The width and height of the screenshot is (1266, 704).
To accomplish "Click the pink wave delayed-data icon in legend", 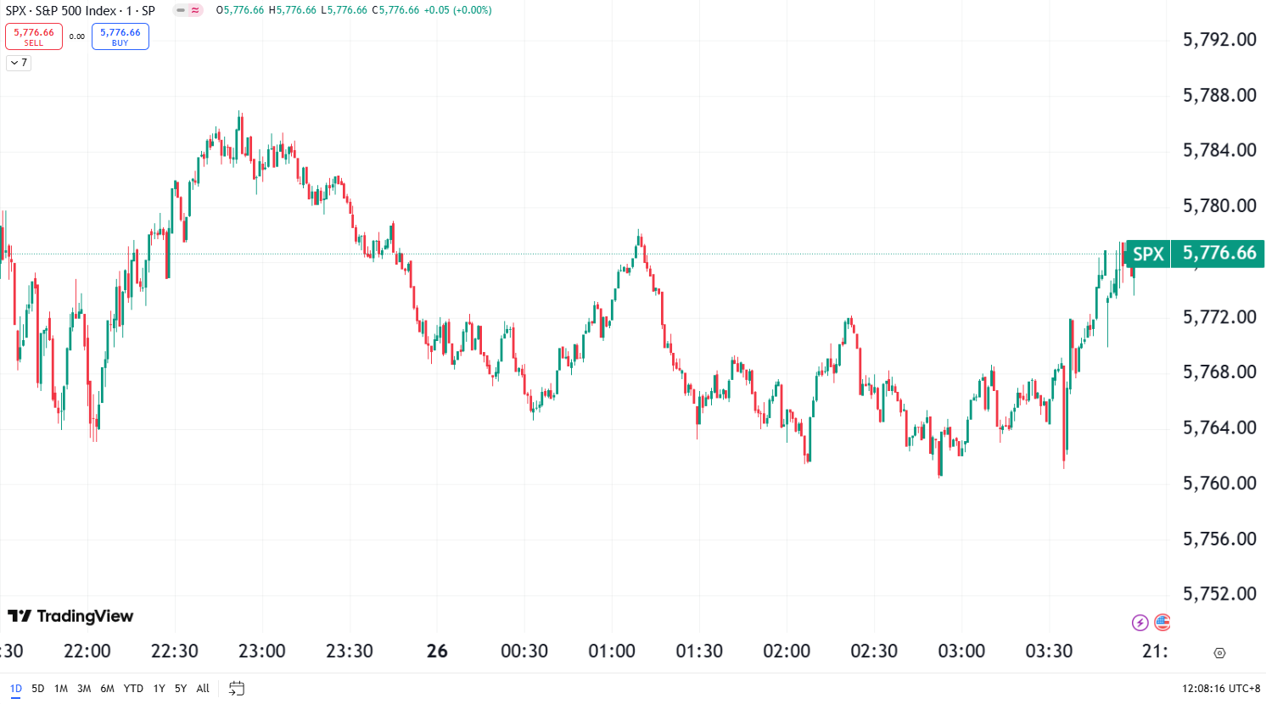I will tap(195, 9).
